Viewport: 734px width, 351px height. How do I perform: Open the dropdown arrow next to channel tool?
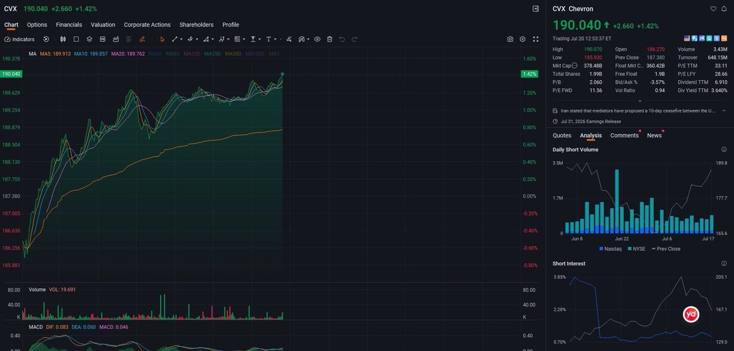197,39
